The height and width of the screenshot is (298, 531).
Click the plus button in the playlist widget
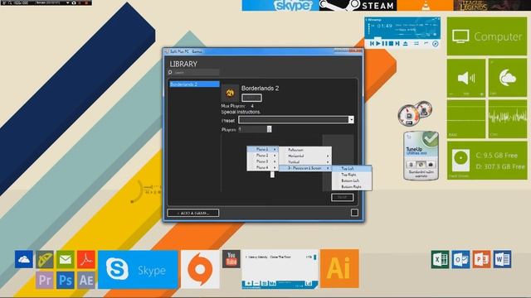248,283
